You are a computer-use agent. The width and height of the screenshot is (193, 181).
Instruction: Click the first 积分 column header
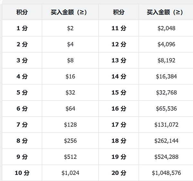[x=22, y=12]
